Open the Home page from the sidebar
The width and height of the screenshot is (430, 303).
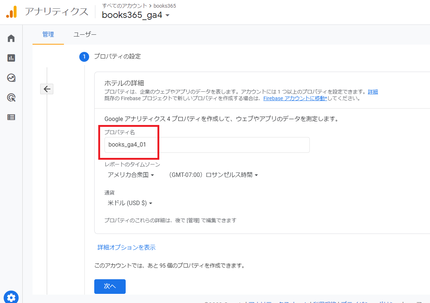[11, 38]
